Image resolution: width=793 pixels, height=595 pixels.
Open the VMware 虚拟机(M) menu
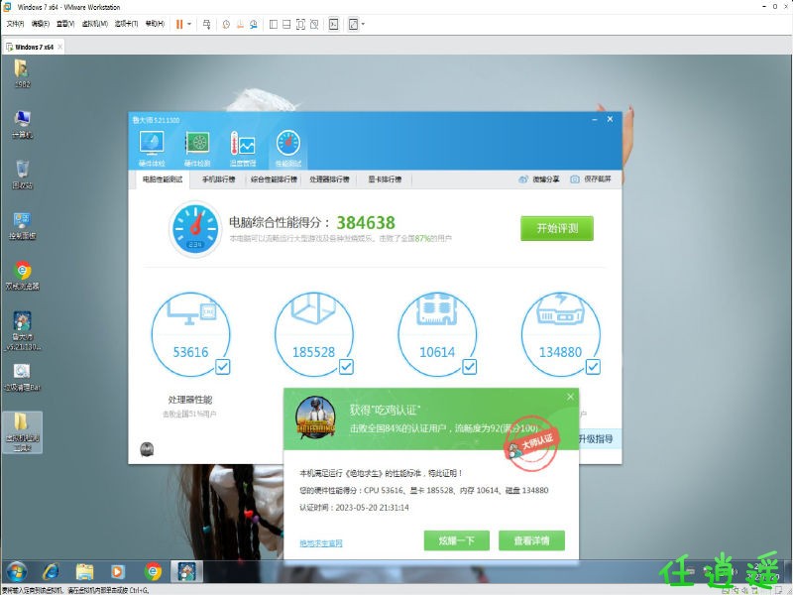(94, 24)
